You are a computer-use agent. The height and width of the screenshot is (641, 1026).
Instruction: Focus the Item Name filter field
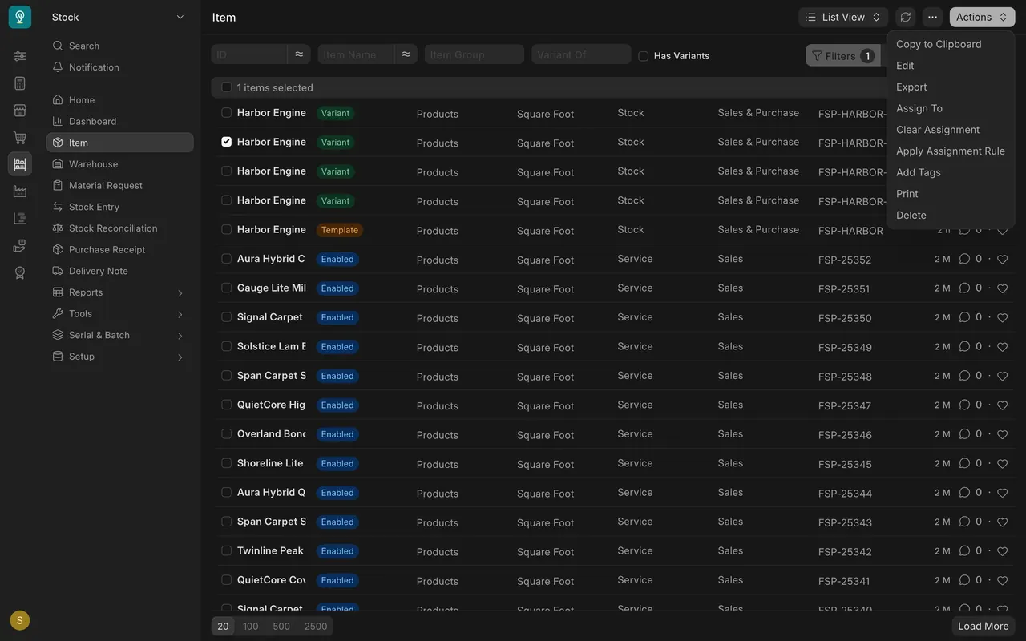(356, 54)
